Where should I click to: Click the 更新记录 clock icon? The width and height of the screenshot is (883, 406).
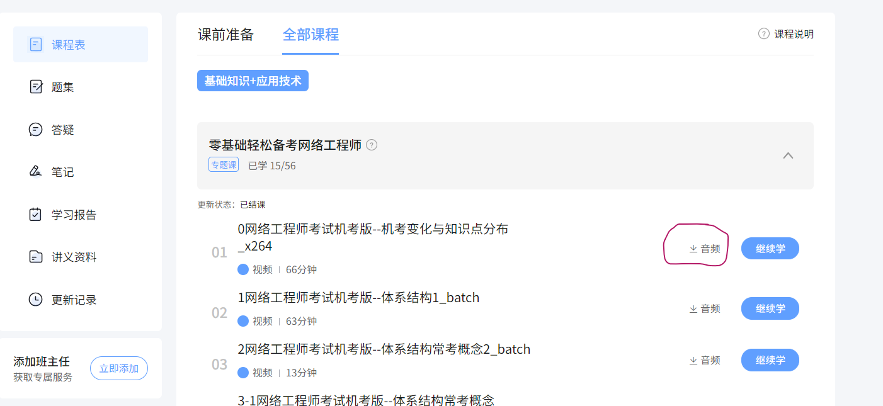tap(36, 300)
